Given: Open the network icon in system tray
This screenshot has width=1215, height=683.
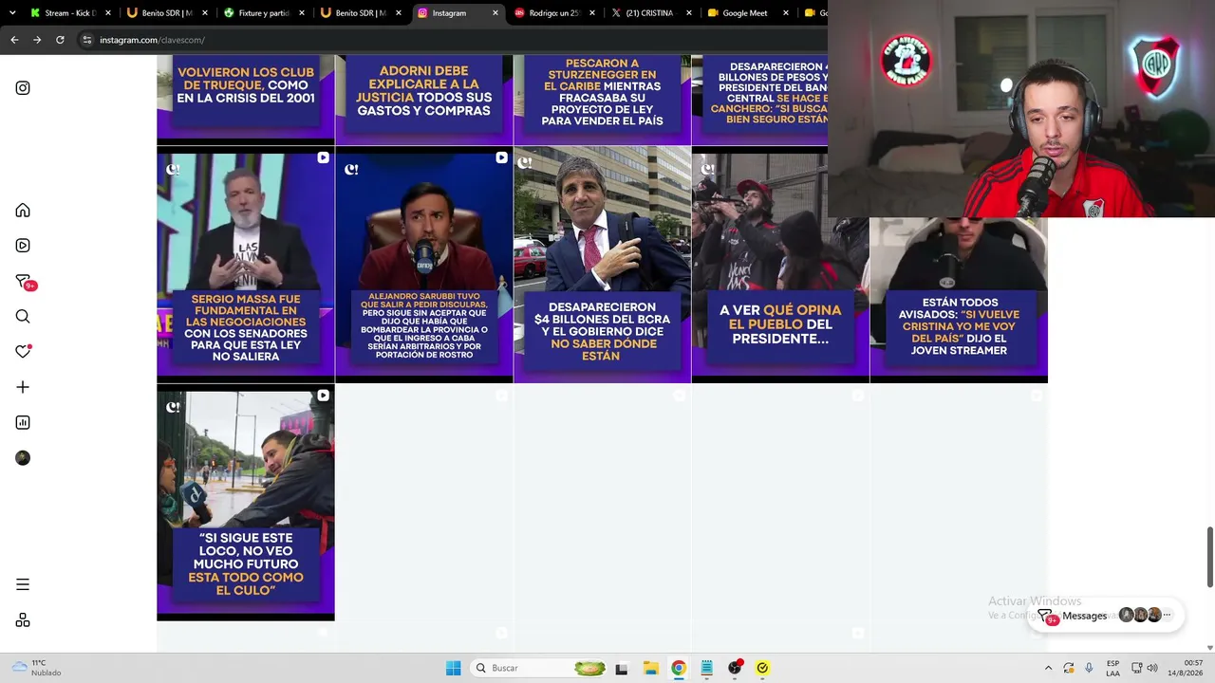Looking at the screenshot, I should click(1136, 668).
